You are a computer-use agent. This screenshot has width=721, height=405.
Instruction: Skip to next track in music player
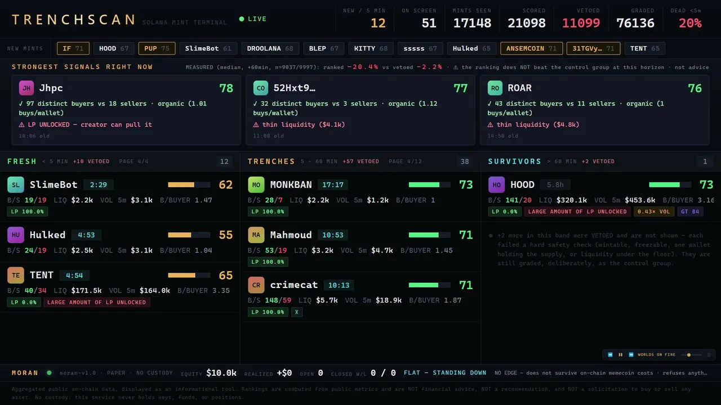[x=631, y=355]
